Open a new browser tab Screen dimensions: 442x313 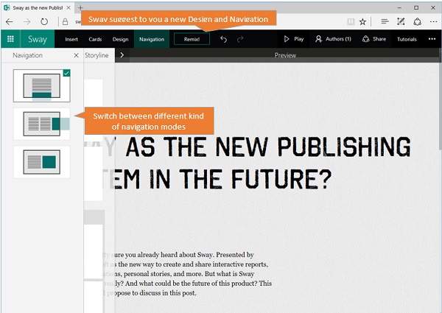coord(80,8)
